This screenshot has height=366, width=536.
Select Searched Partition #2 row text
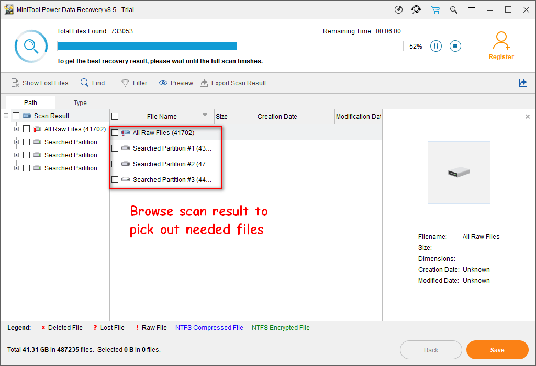click(172, 164)
